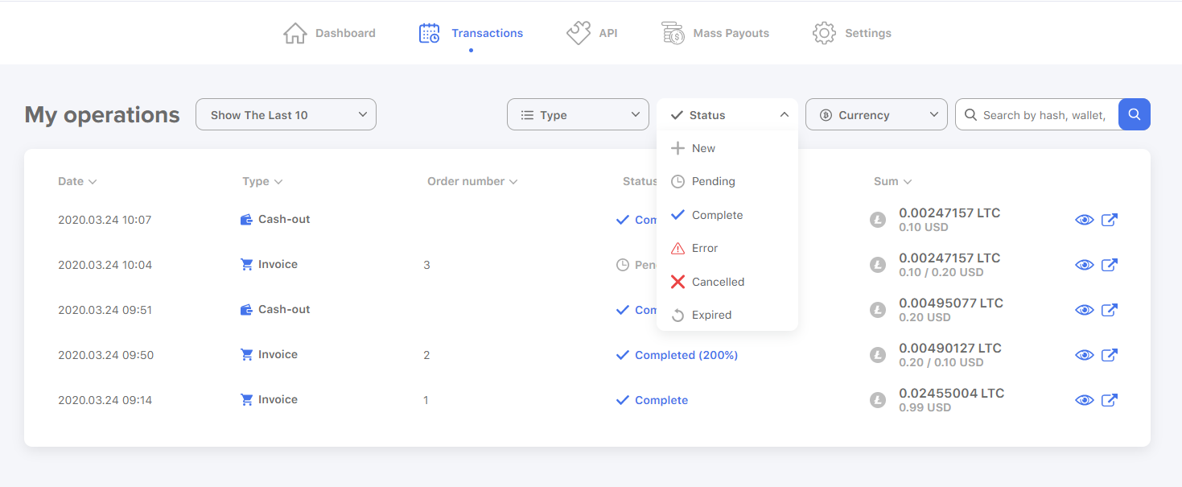View details of 09:51 Cash-out operation
Screen dimensions: 1182x487
pyautogui.click(x=1085, y=310)
